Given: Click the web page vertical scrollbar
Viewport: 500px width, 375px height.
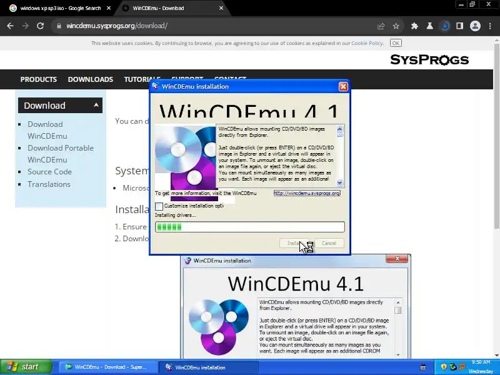Looking at the screenshot, I should 496,136.
